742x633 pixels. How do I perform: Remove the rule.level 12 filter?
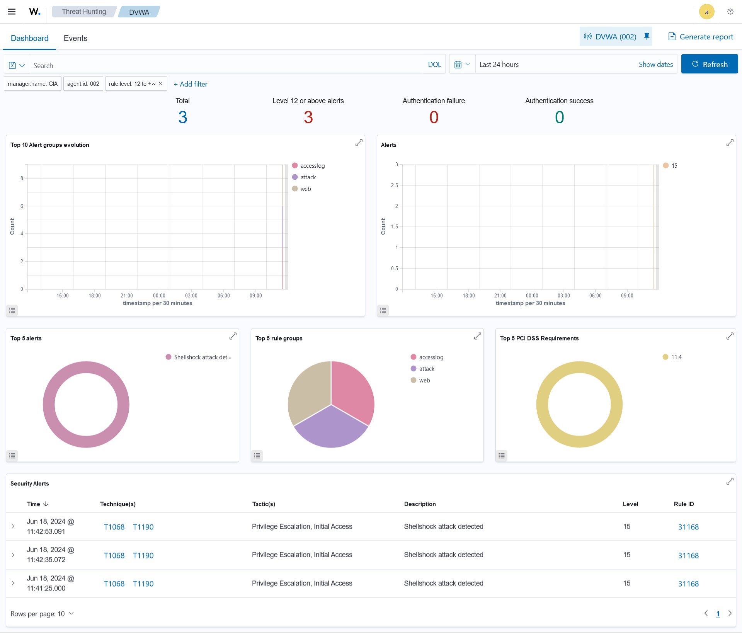(161, 84)
